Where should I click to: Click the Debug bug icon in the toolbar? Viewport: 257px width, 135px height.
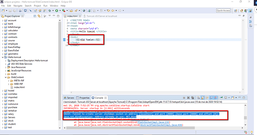50,11
